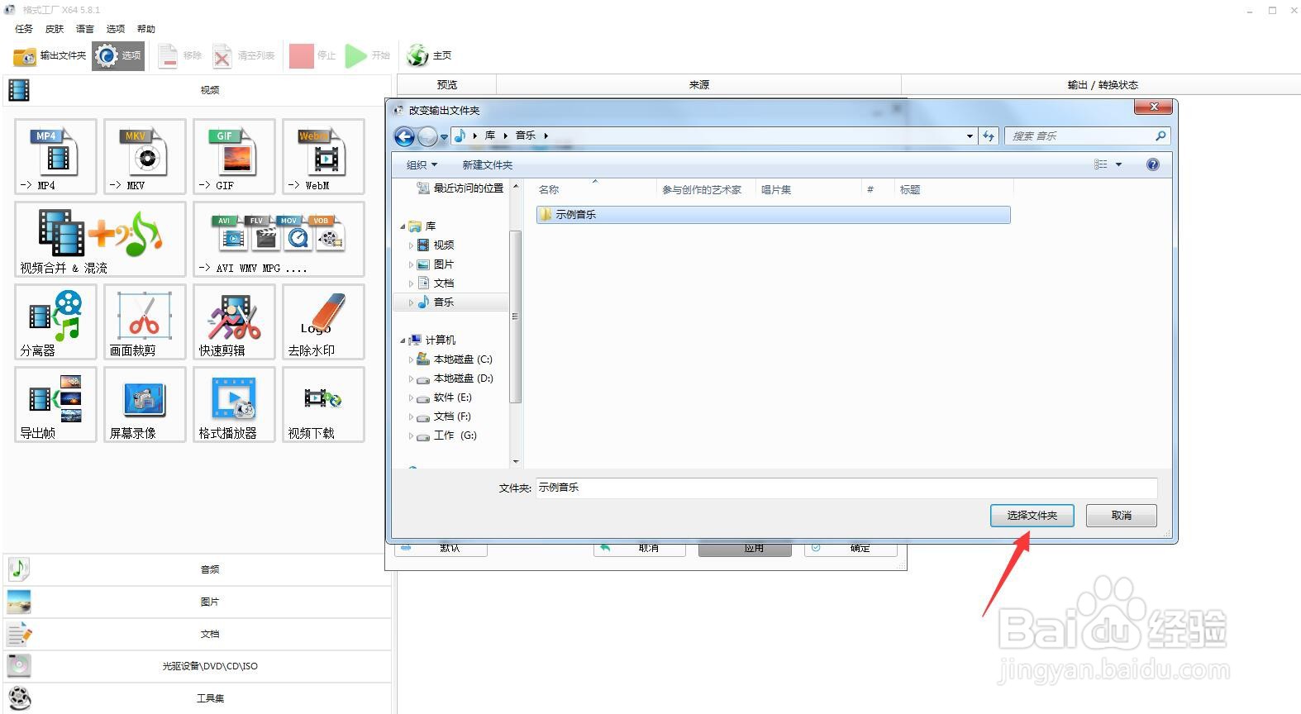
Task: Expand 本地磁盘 (C:) tree node
Action: tap(411, 359)
